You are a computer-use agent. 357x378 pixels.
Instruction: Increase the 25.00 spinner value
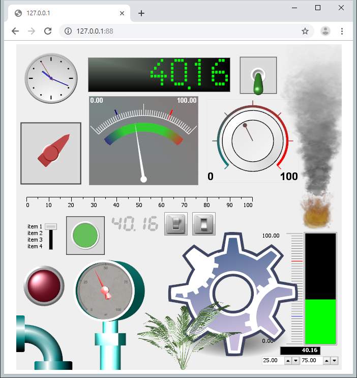(288, 361)
